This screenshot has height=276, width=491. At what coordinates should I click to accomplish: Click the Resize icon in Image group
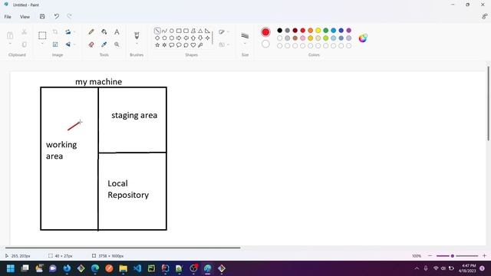(55, 44)
